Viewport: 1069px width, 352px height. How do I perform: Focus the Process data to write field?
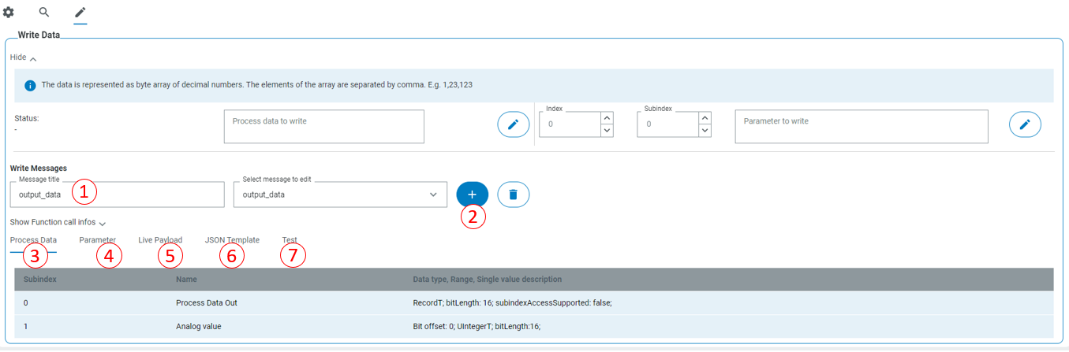(x=323, y=126)
